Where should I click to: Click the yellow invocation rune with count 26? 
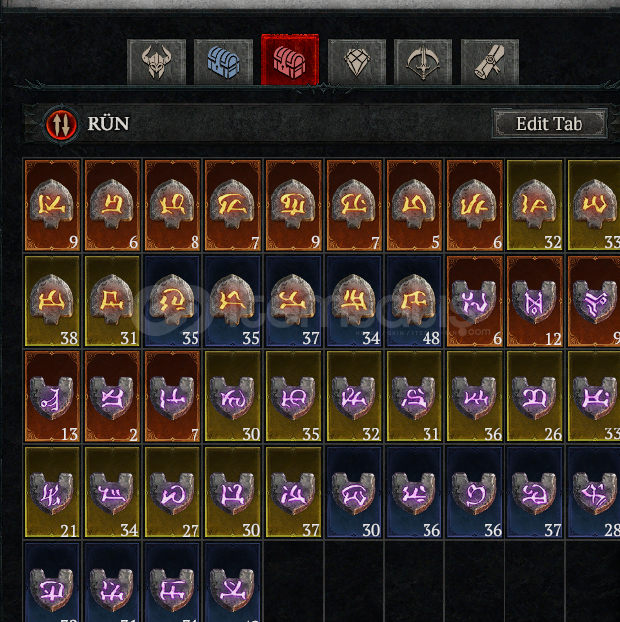(x=535, y=397)
